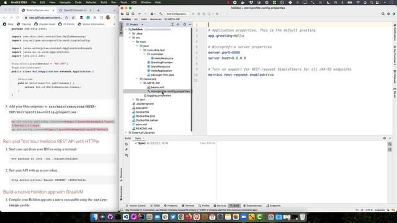Open the Version Control tool tab

(x=135, y=206)
